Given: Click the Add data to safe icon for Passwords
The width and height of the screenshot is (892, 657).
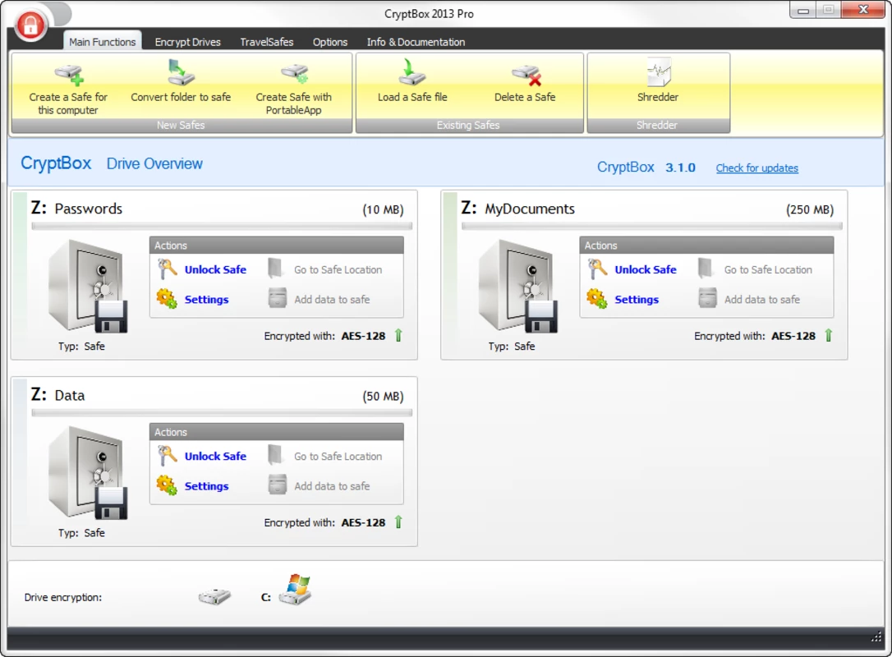Looking at the screenshot, I should point(278,298).
